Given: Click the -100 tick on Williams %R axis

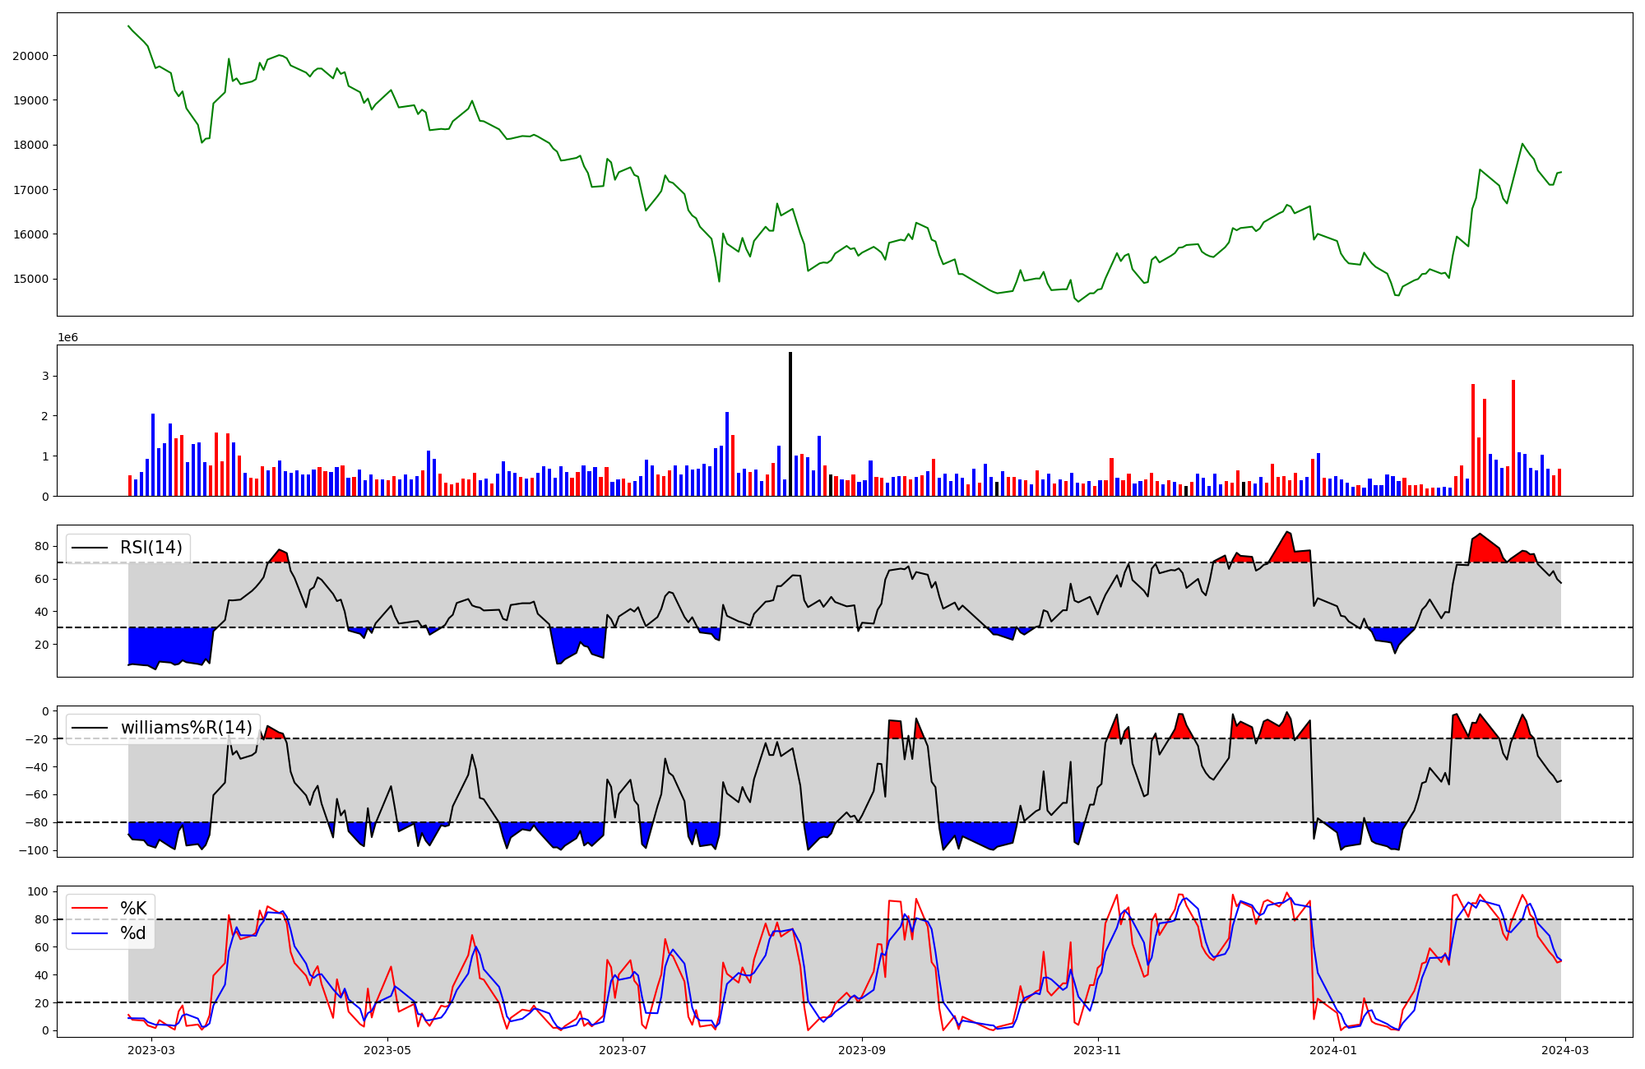Looking at the screenshot, I should pyautogui.click(x=33, y=850).
